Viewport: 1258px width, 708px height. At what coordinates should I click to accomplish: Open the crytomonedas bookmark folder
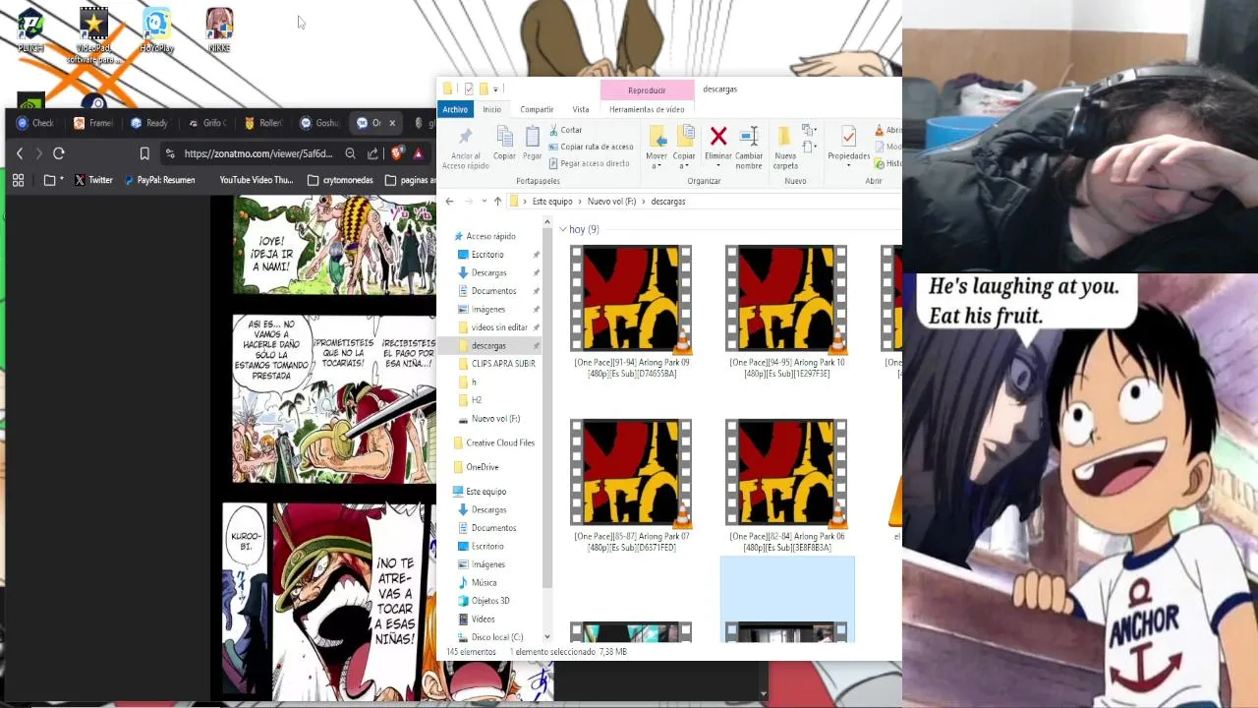(340, 180)
